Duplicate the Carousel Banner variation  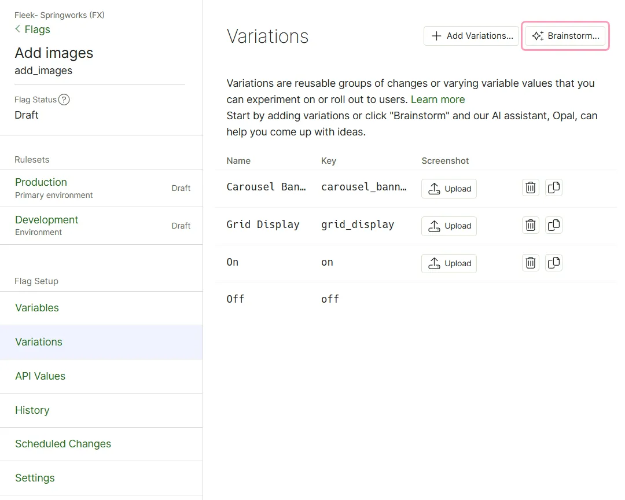(x=554, y=188)
